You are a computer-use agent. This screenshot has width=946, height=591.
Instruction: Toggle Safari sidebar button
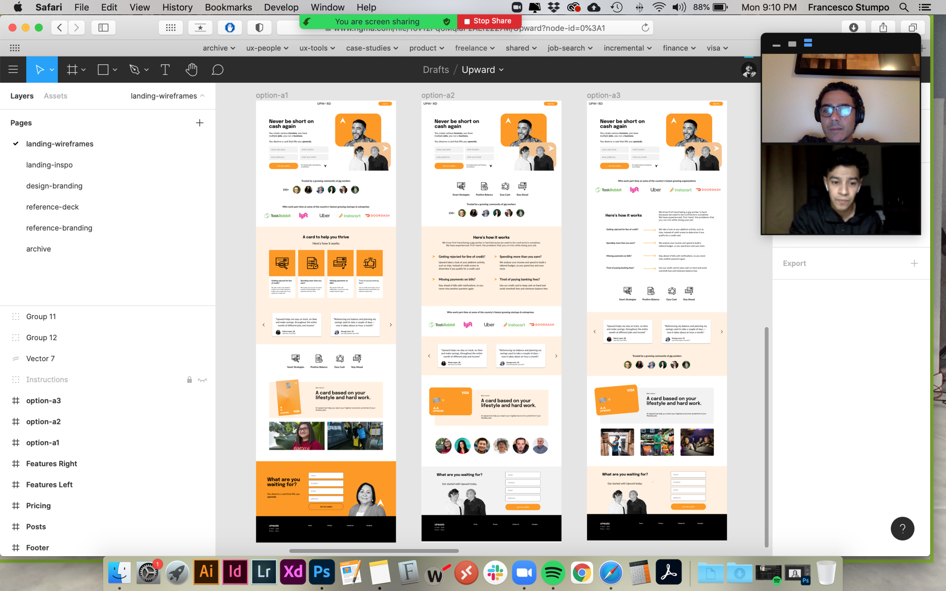(x=103, y=27)
